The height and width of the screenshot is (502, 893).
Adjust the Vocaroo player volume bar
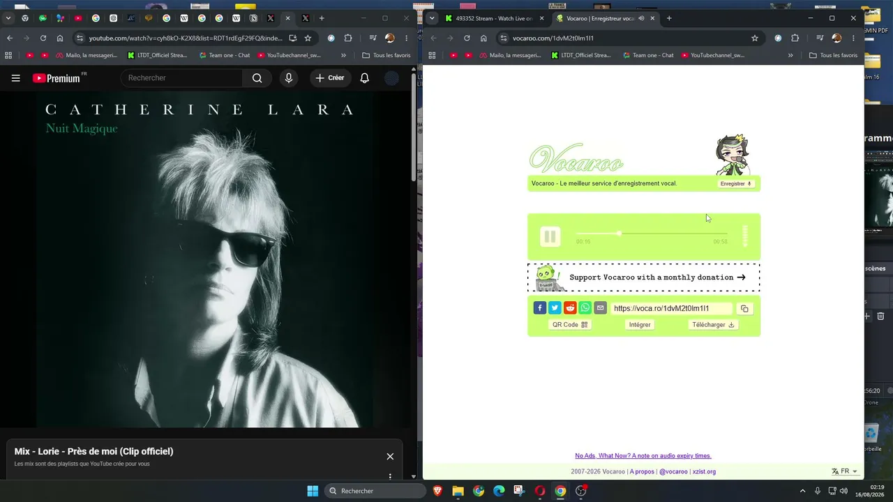click(x=745, y=236)
